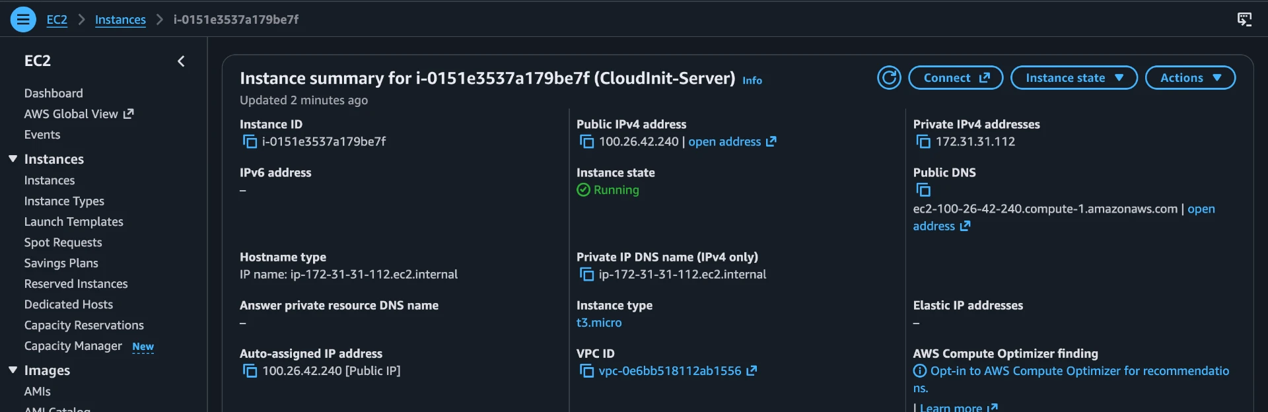Viewport: 1268px width, 412px height.
Task: Collapse the Images sidebar section
Action: click(x=13, y=370)
